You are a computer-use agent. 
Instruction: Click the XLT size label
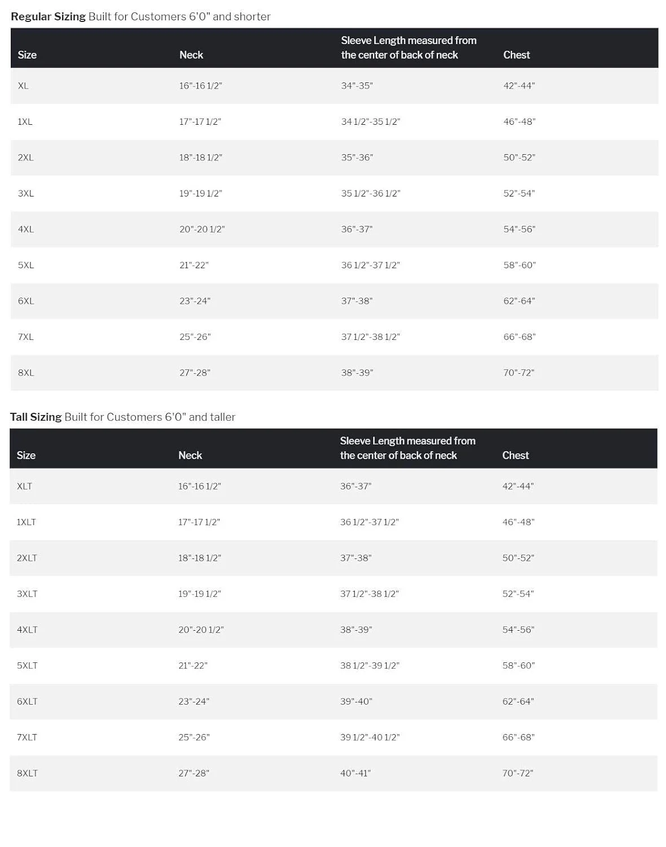(x=24, y=486)
